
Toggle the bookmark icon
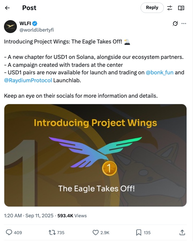(x=139, y=232)
